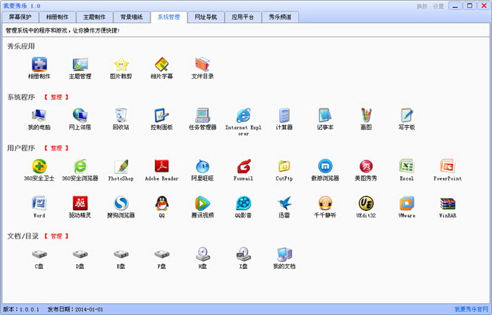Launch 美图秀秀 icon
Image resolution: width=492 pixels, height=315 pixels.
pos(365,166)
